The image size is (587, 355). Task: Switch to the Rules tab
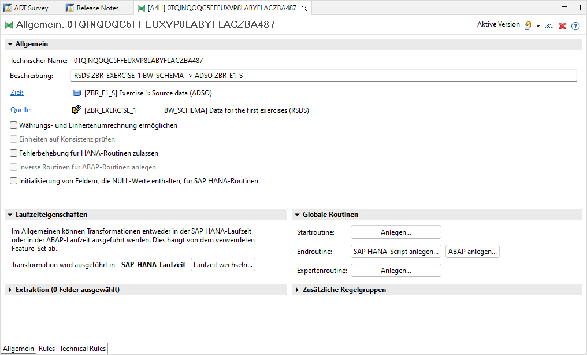pos(47,349)
